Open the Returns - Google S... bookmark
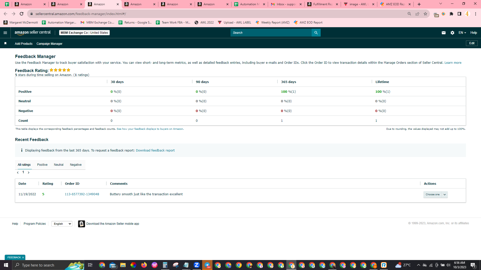481x270 pixels. [135, 22]
